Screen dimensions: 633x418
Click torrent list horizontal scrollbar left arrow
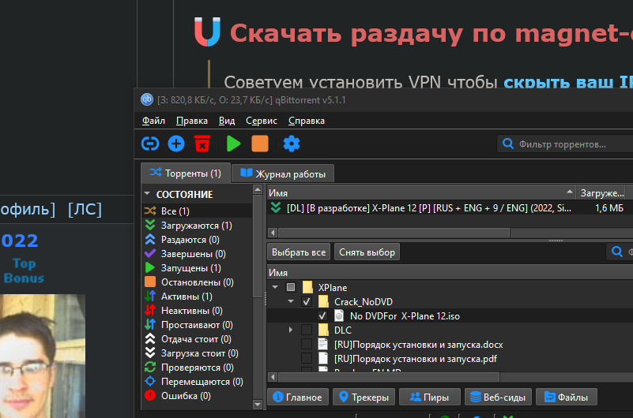coord(273,233)
